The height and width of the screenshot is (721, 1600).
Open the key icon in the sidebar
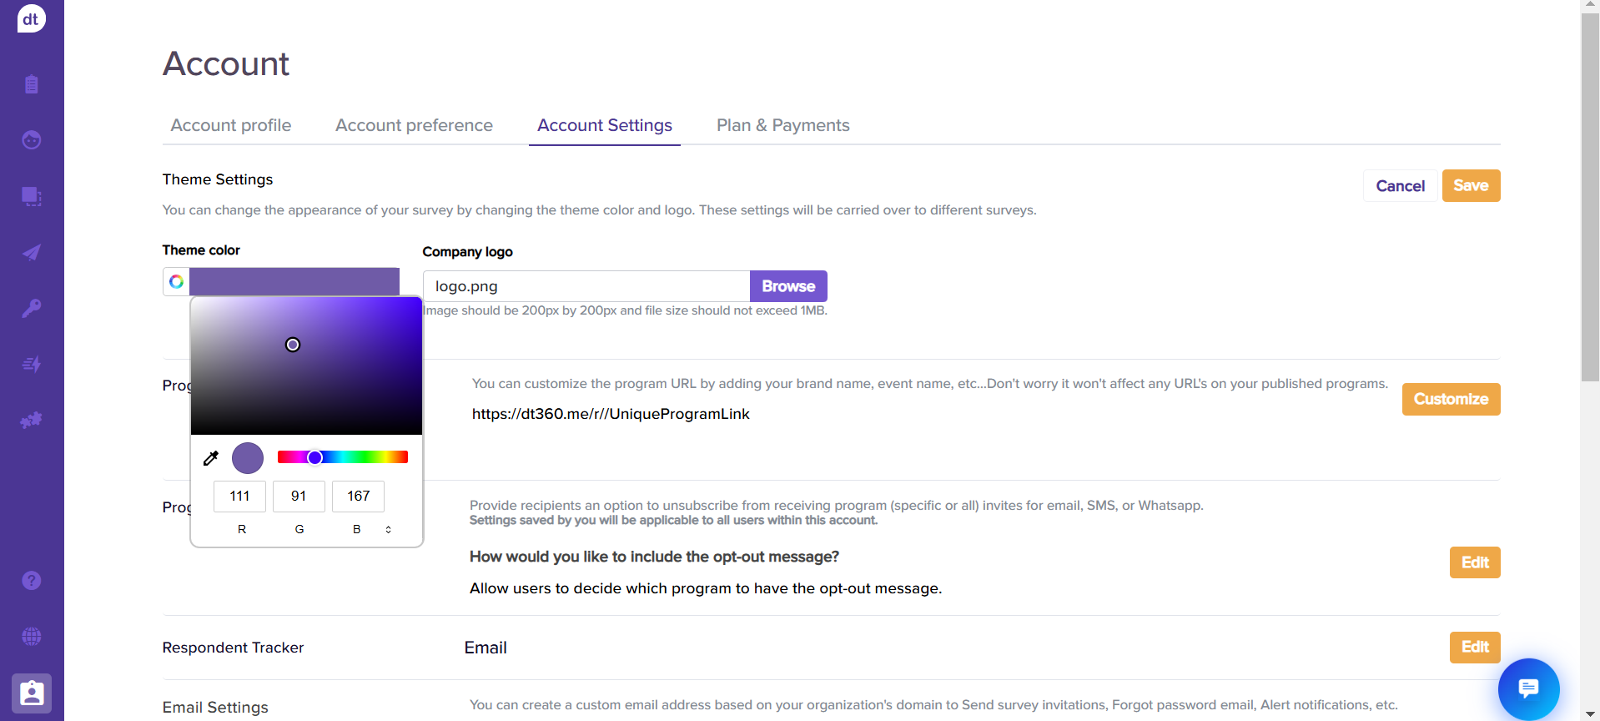[x=32, y=308]
